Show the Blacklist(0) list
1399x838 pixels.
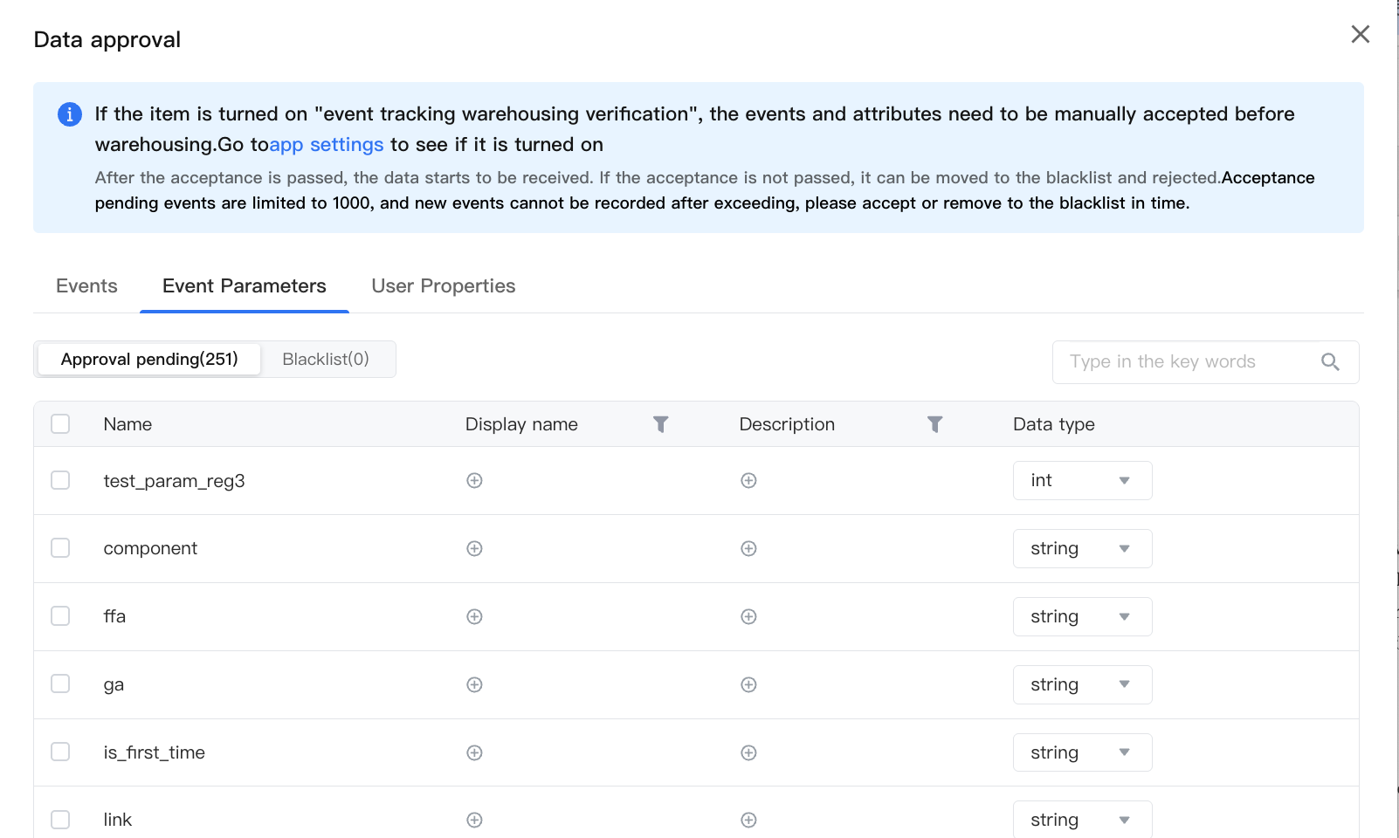pos(326,360)
